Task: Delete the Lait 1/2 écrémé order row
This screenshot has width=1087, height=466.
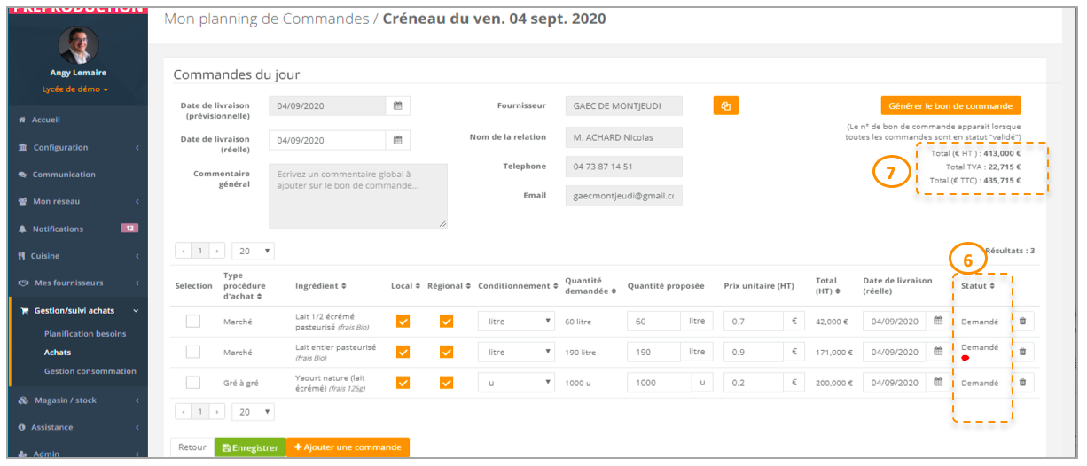Action: (1022, 322)
